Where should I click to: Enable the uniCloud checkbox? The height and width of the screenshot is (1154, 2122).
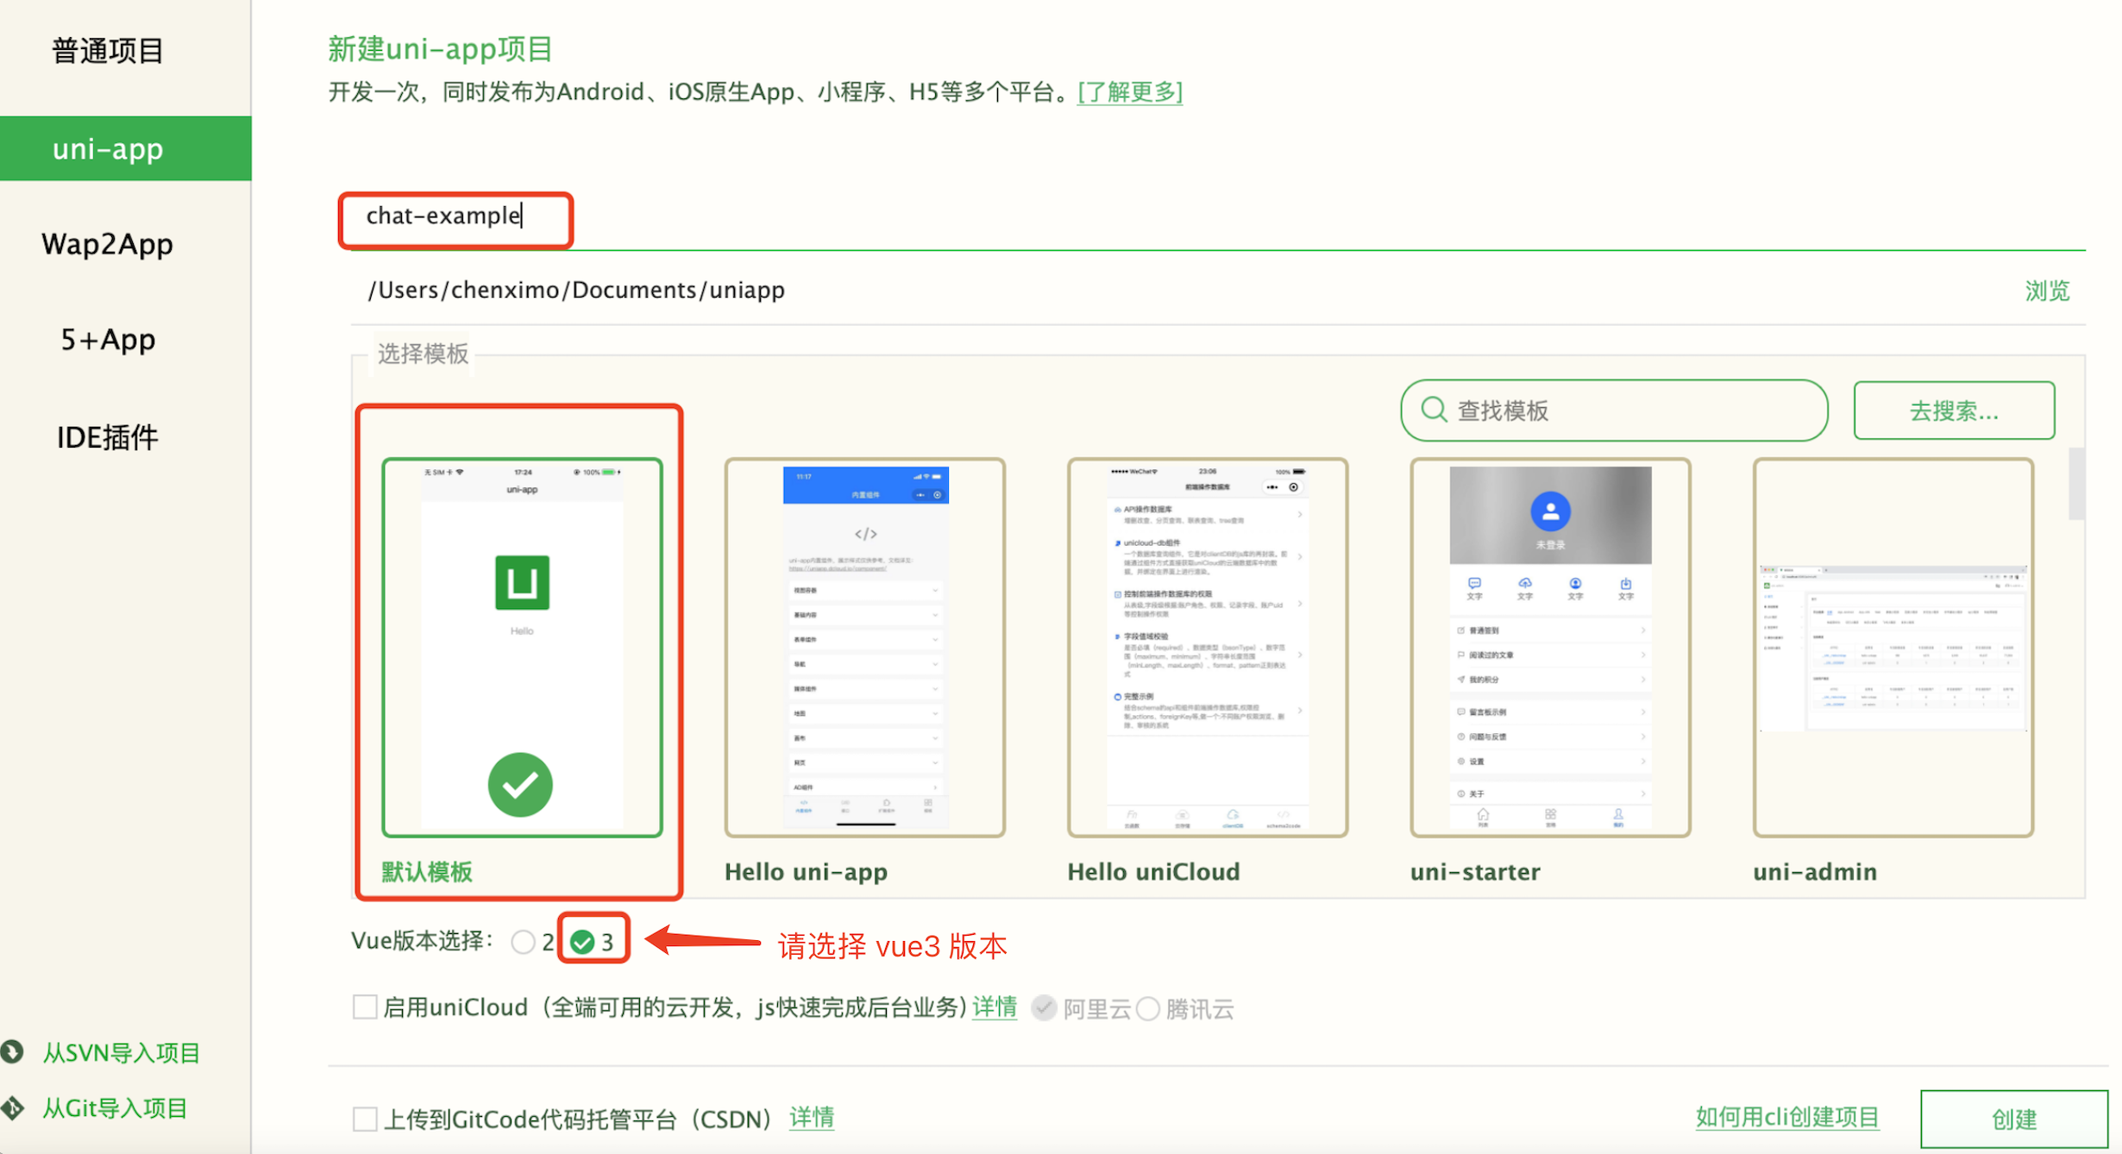365,1007
